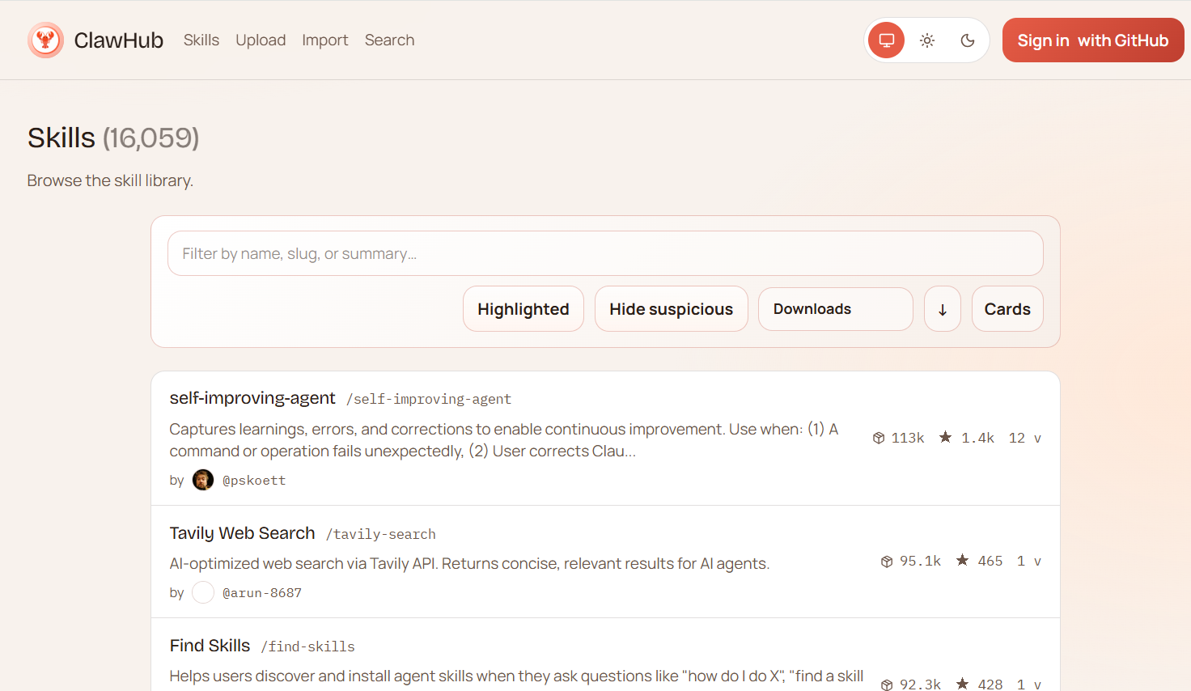Click Tavily Web Search description text
The image size is (1191, 691).
point(469,563)
